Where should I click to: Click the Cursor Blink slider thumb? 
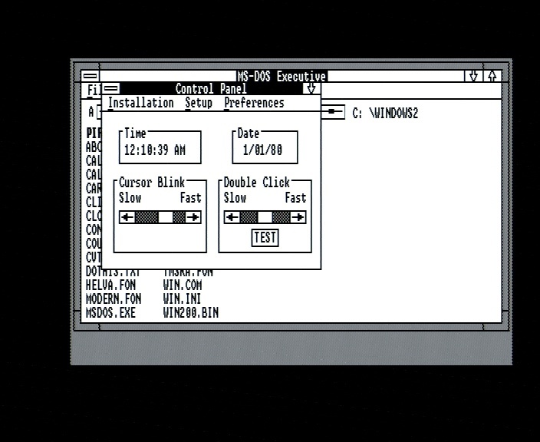[x=166, y=217]
